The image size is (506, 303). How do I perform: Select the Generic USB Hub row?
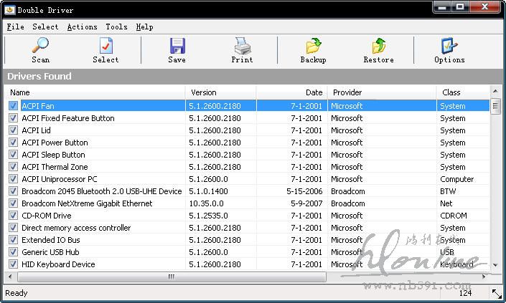[50, 252]
